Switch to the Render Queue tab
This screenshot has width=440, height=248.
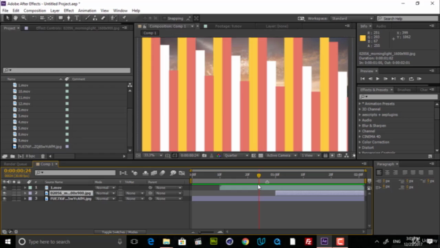pyautogui.click(x=15, y=164)
